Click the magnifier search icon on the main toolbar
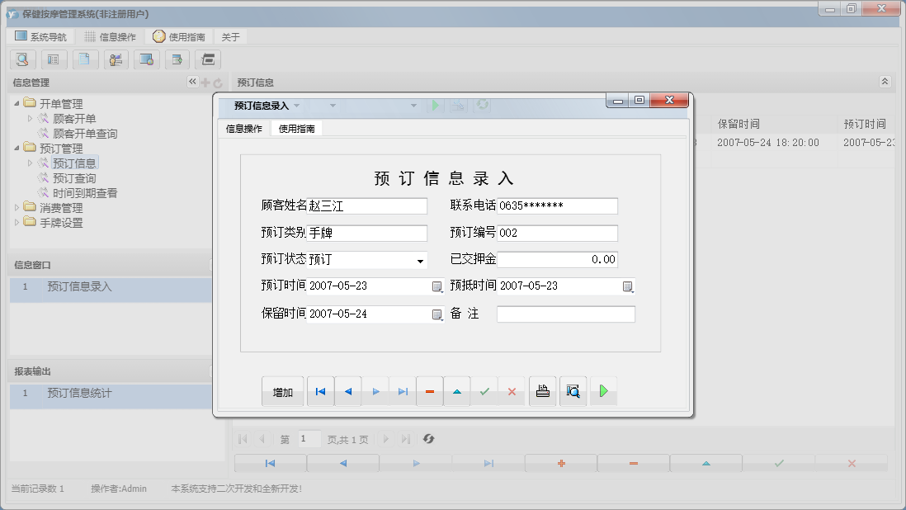Image resolution: width=906 pixels, height=510 pixels. (x=22, y=59)
